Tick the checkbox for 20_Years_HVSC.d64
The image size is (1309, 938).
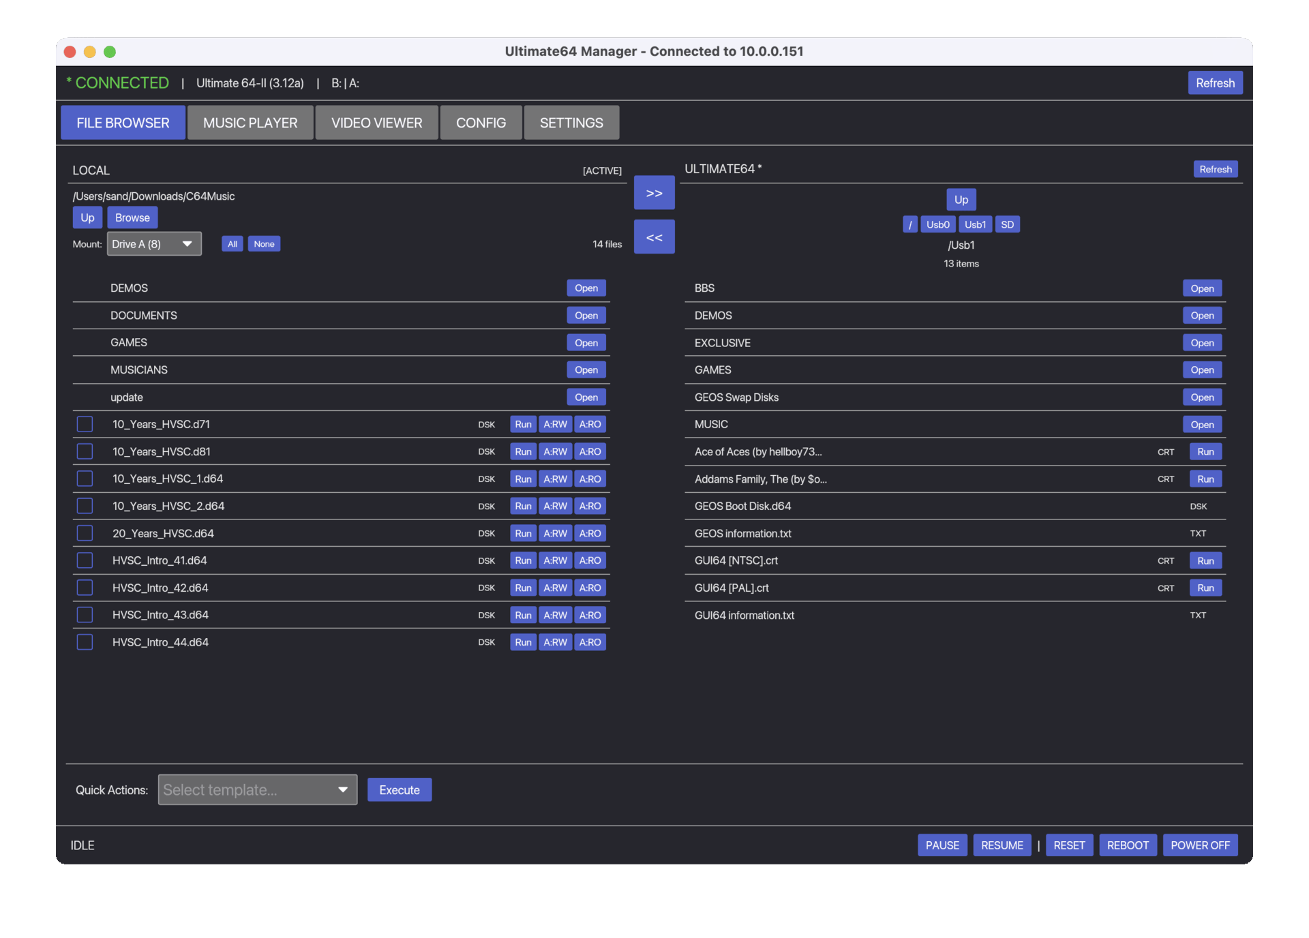(85, 533)
